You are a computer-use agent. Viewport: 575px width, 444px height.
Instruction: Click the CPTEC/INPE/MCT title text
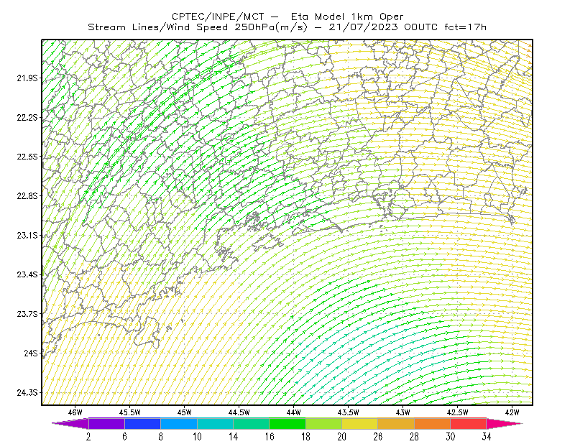[218, 17]
